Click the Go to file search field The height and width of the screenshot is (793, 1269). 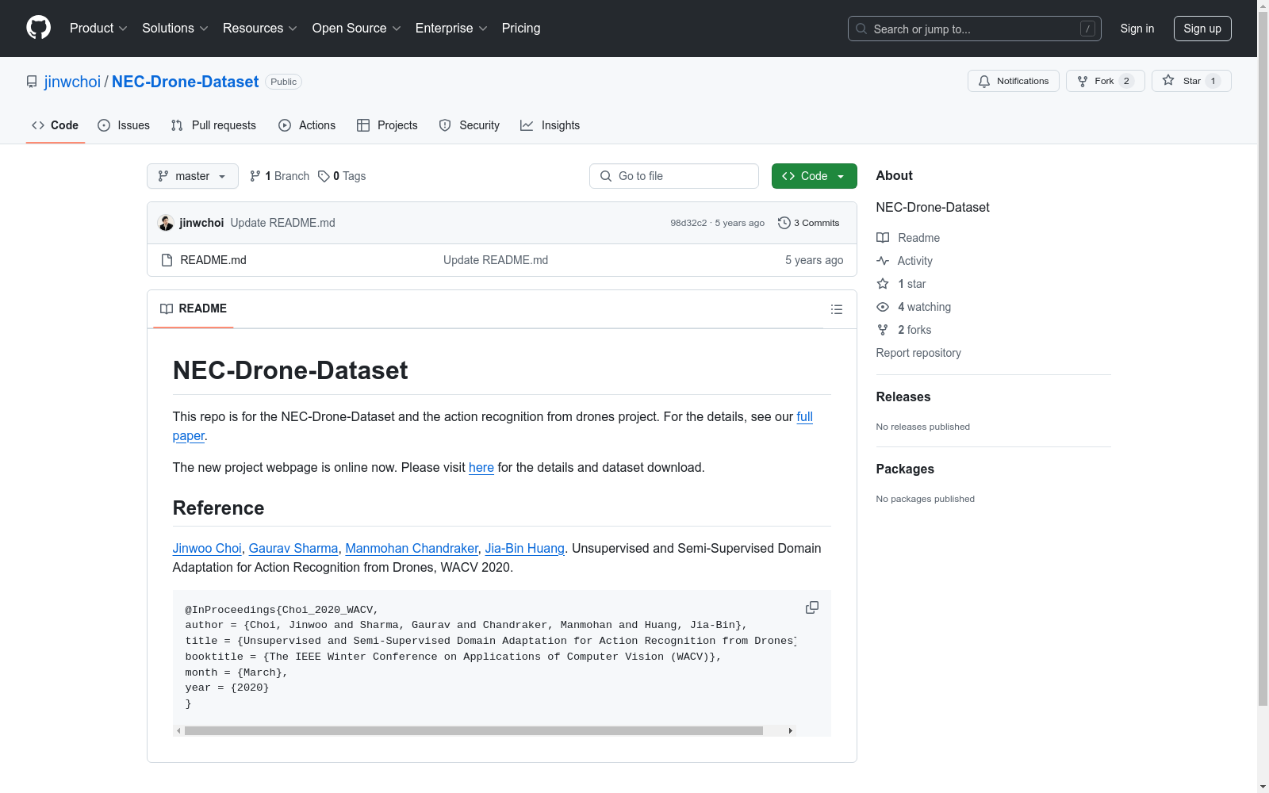(x=674, y=176)
